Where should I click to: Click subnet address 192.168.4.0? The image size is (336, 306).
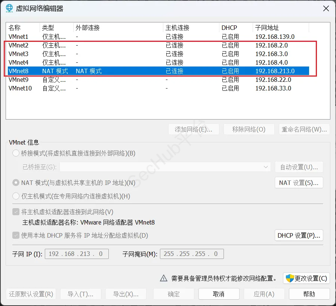click(x=271, y=62)
